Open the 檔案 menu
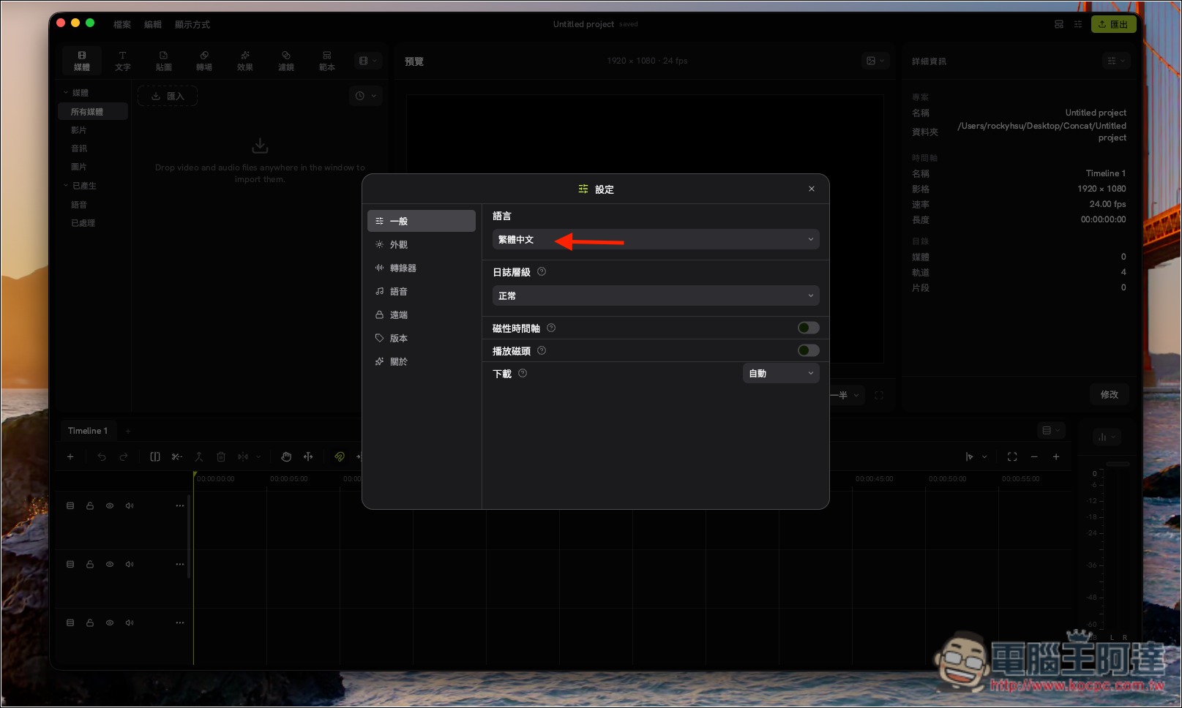Viewport: 1182px width, 708px height. click(x=122, y=24)
